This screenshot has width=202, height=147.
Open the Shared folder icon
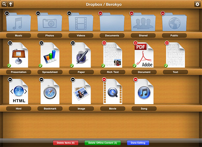coord(143,22)
